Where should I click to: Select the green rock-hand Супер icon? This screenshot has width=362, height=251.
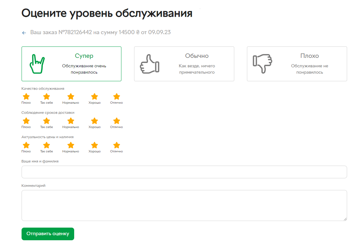click(x=37, y=64)
